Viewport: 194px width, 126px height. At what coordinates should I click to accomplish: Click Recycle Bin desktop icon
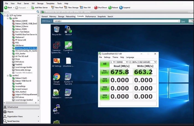pyautogui.click(x=57, y=31)
